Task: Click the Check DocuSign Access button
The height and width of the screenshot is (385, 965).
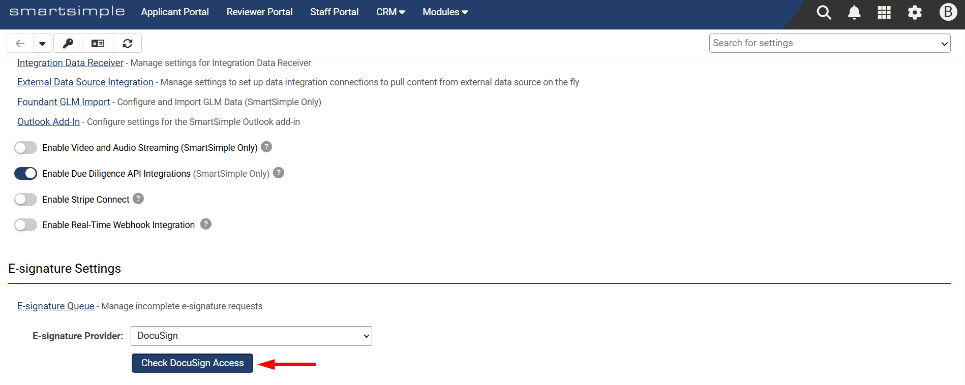Action: tap(192, 363)
